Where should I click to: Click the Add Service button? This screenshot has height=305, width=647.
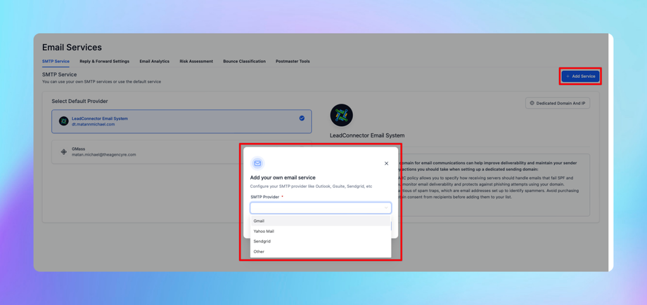580,76
